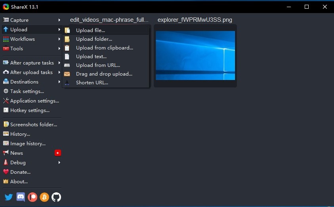Open Donate... entry

pyautogui.click(x=21, y=172)
